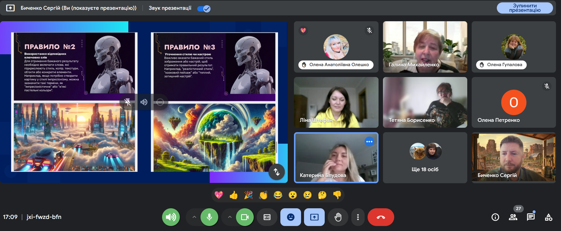Open meeting details info icon
This screenshot has height=231, width=561.
tap(495, 217)
